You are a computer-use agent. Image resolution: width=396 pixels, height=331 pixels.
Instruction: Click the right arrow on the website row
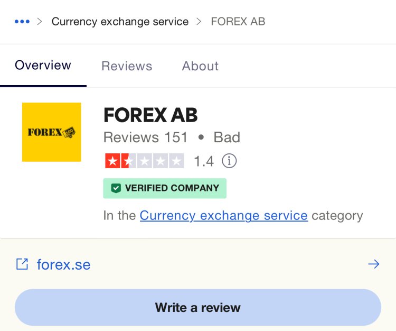374,264
